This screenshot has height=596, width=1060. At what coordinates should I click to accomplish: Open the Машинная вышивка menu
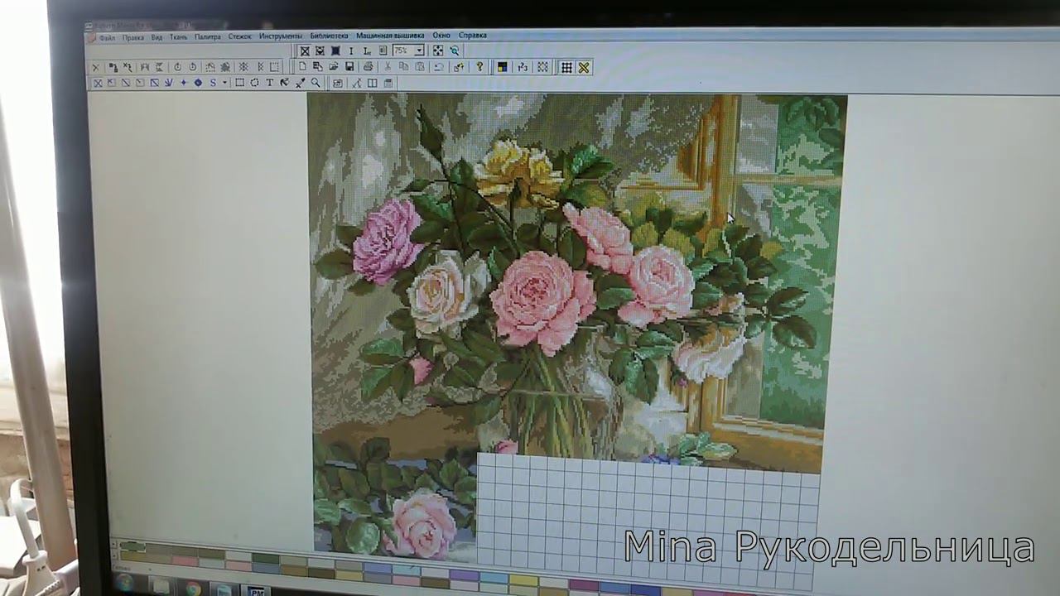click(390, 36)
